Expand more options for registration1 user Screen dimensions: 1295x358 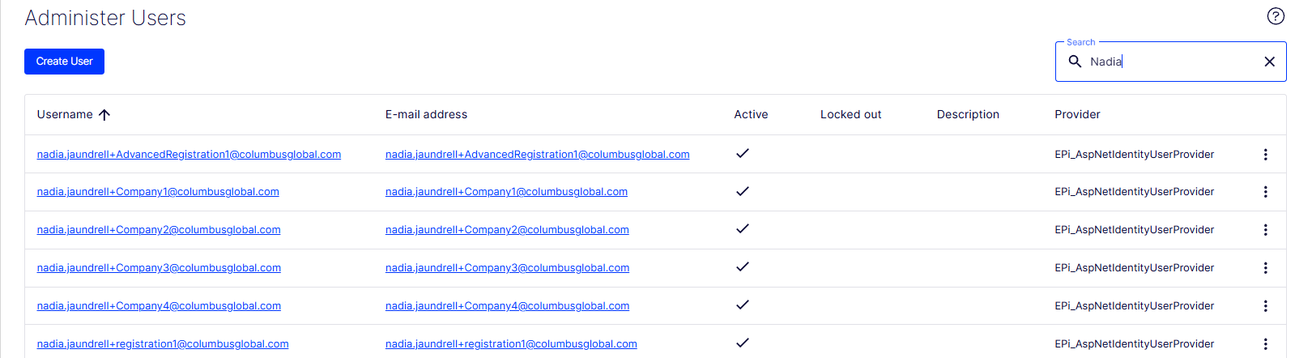coord(1265,344)
